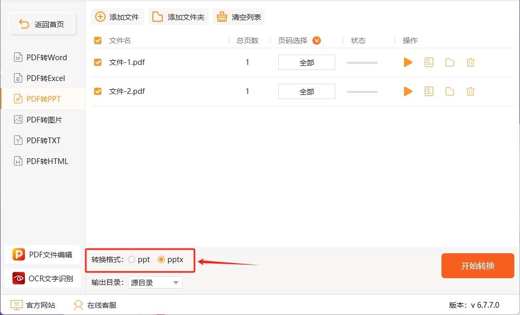520x315 pixels.
Task: Open page selection 全部 for 文件-1.pdf
Action: pyautogui.click(x=306, y=62)
